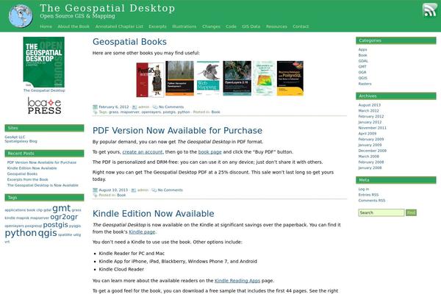The width and height of the screenshot is (441, 294).
Task: Click the comments icon beside the Geospatial Books No Comments link
Action: click(155, 107)
